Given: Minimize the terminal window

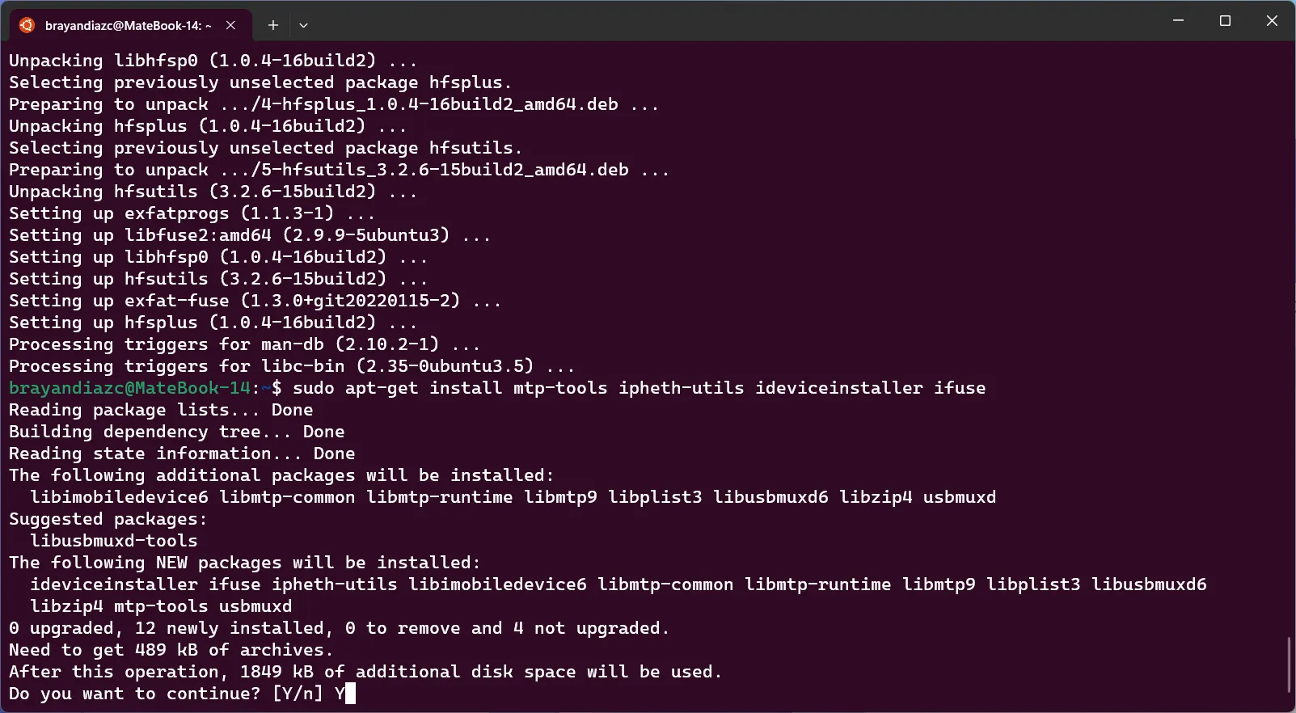Looking at the screenshot, I should (x=1178, y=21).
